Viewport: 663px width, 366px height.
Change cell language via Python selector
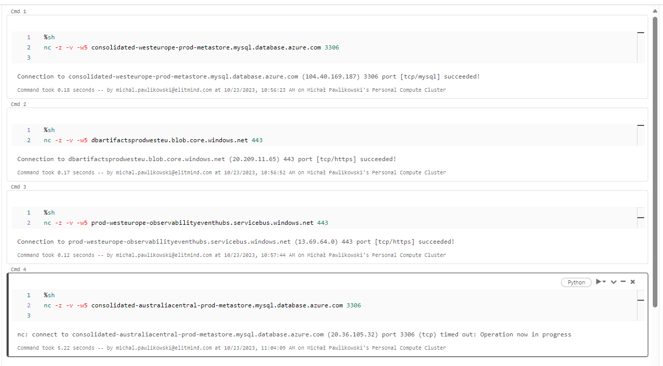pyautogui.click(x=576, y=282)
